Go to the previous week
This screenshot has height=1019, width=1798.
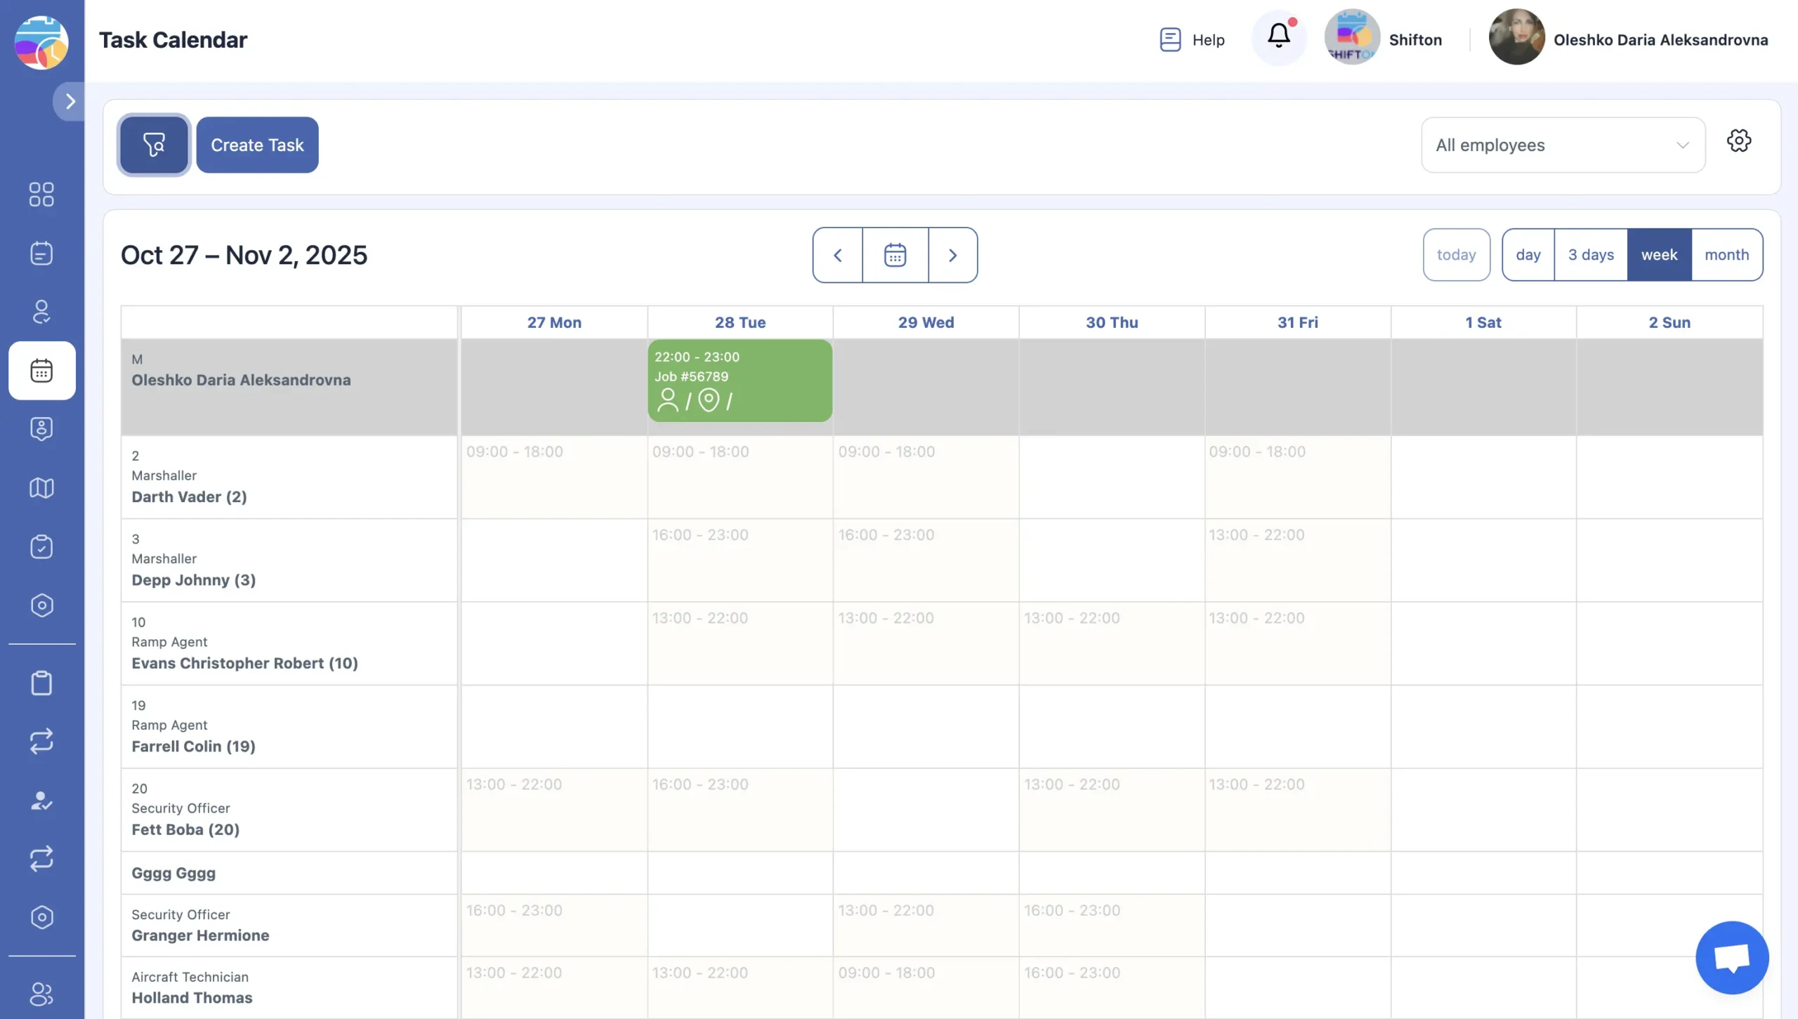coord(837,255)
